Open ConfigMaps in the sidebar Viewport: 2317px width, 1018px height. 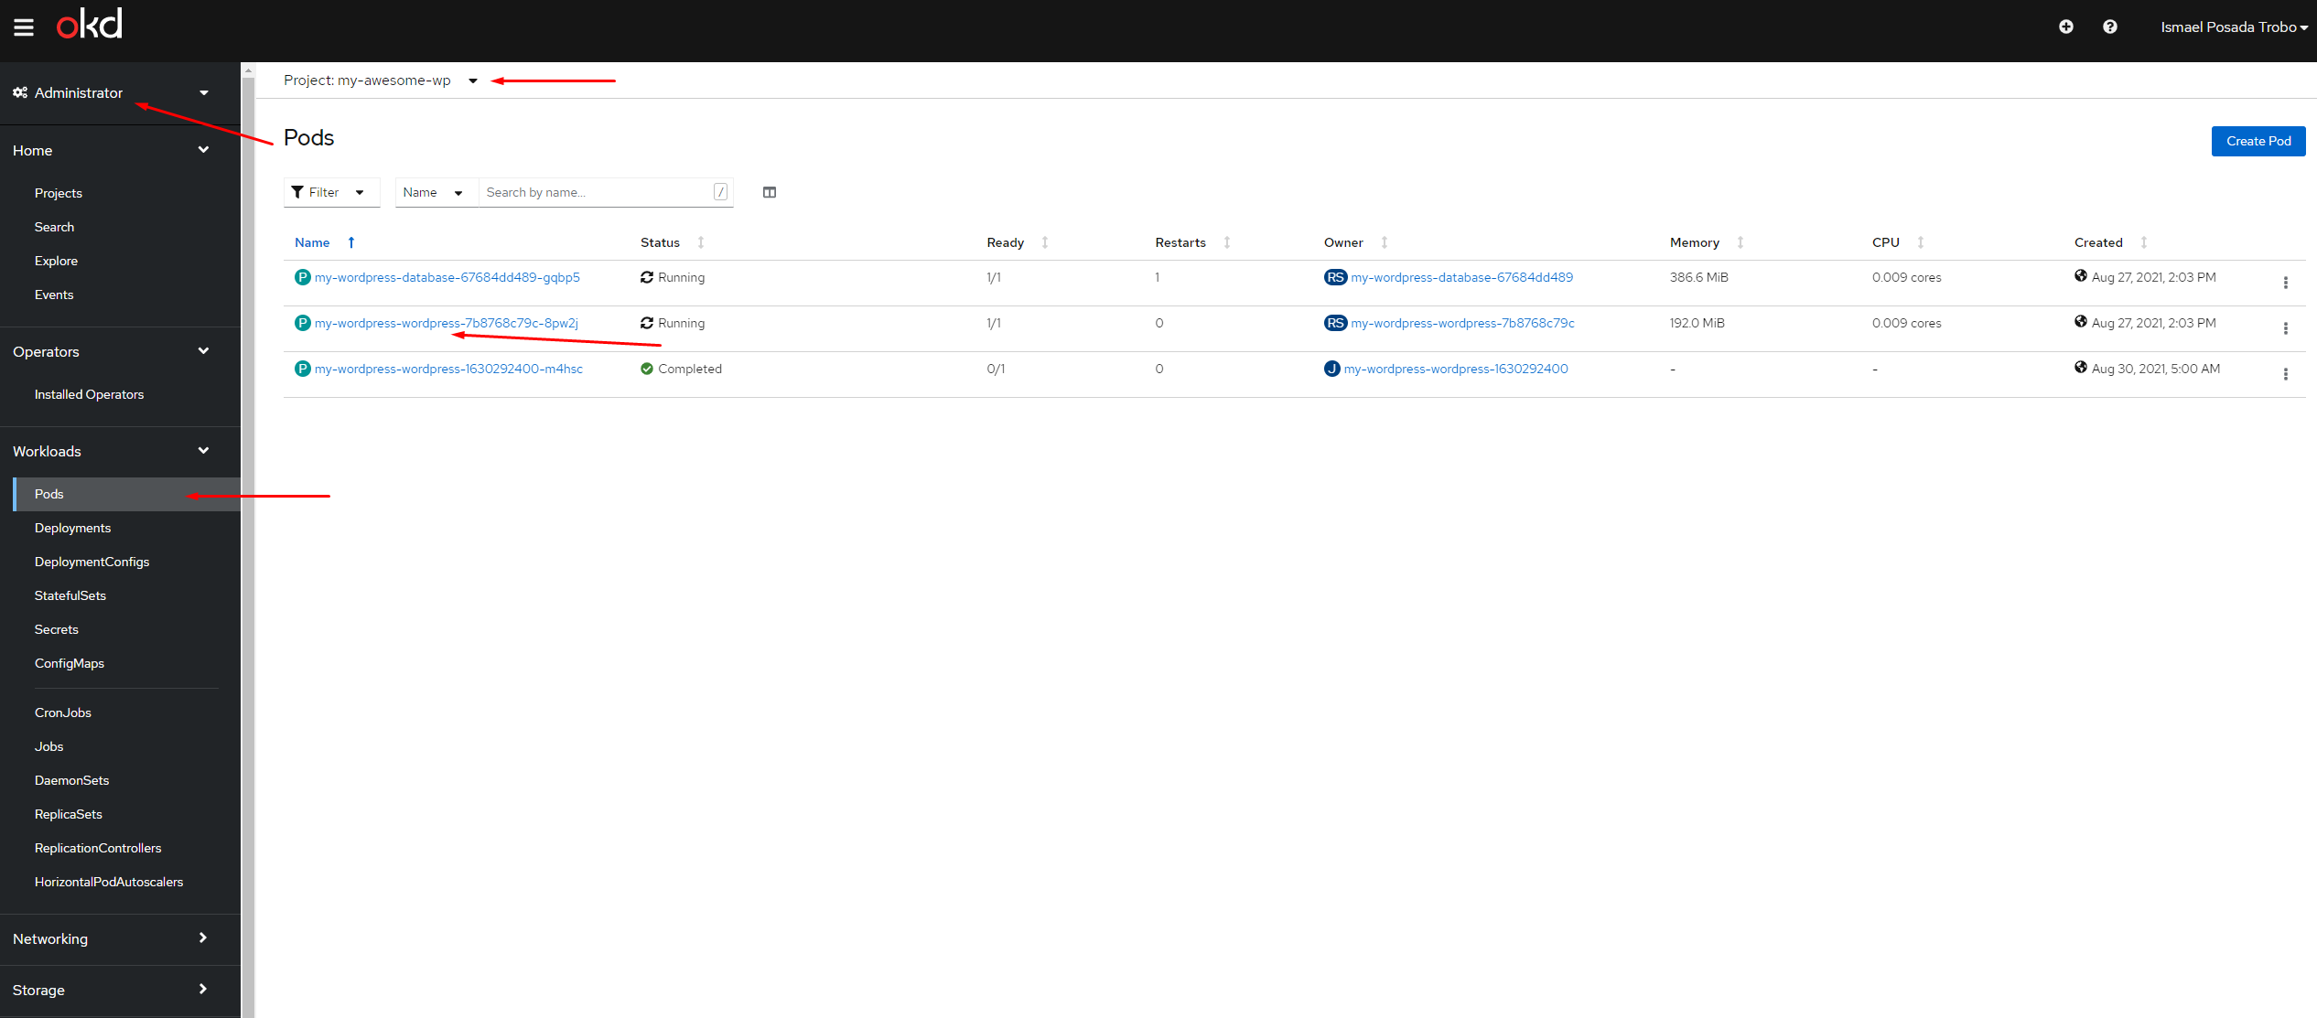(x=70, y=663)
